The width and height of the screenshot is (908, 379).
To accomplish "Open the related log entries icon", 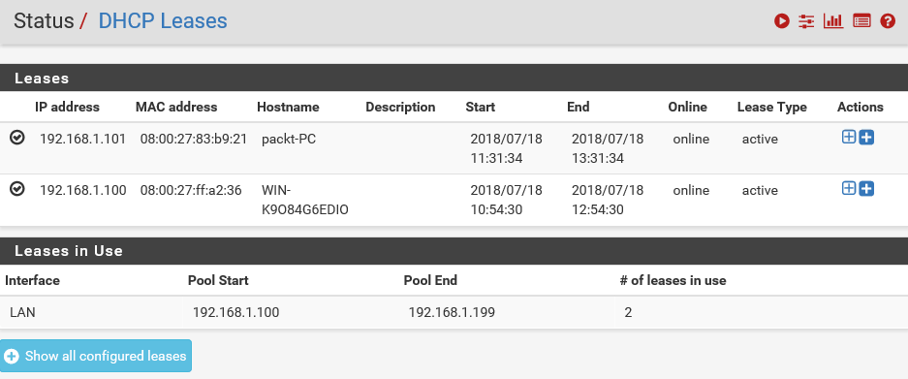I will click(861, 21).
